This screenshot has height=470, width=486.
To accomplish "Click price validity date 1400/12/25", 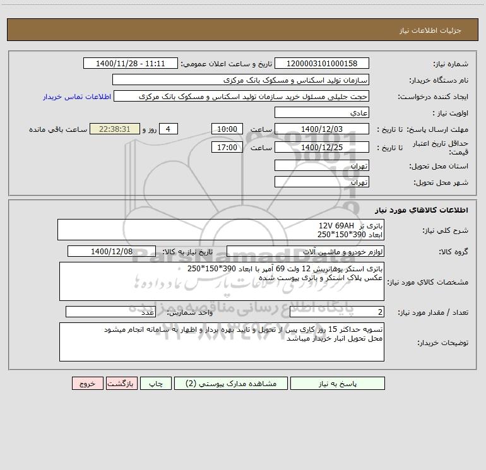I will [x=322, y=147].
